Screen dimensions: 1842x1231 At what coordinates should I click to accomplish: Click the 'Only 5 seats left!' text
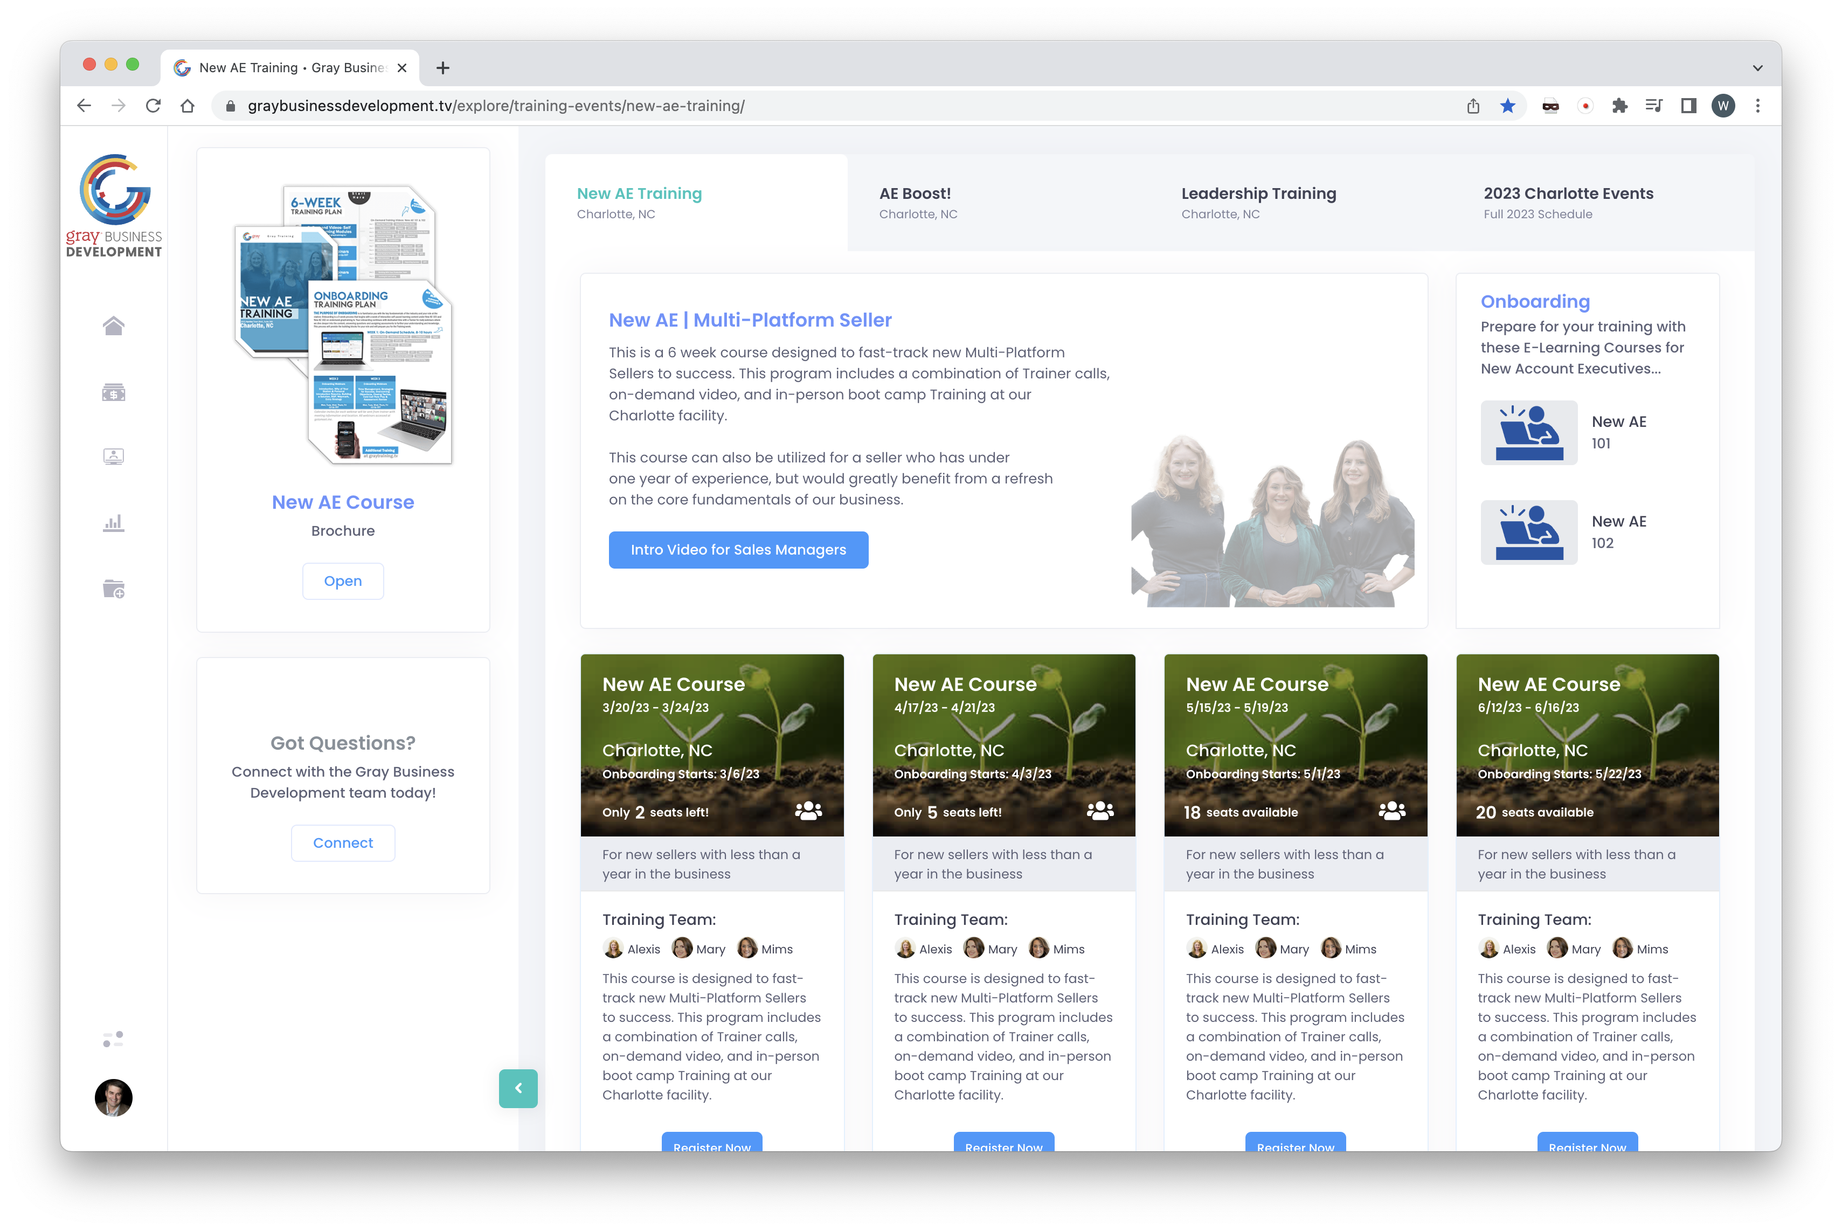[947, 813]
